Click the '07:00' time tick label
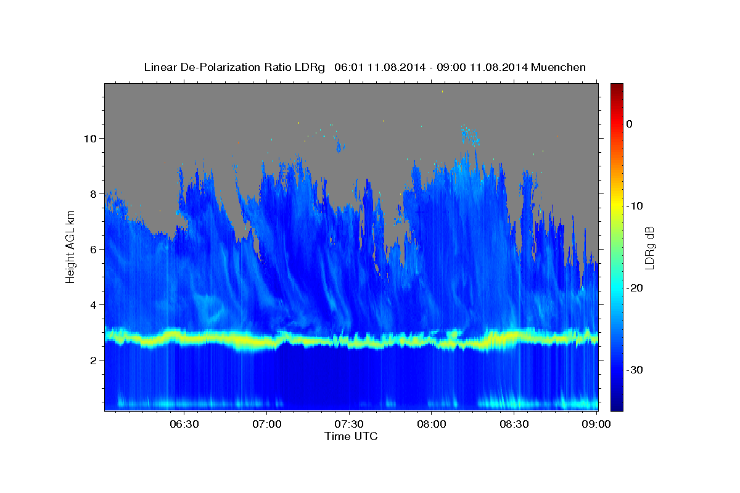The width and height of the screenshot is (740, 493). coord(267,424)
